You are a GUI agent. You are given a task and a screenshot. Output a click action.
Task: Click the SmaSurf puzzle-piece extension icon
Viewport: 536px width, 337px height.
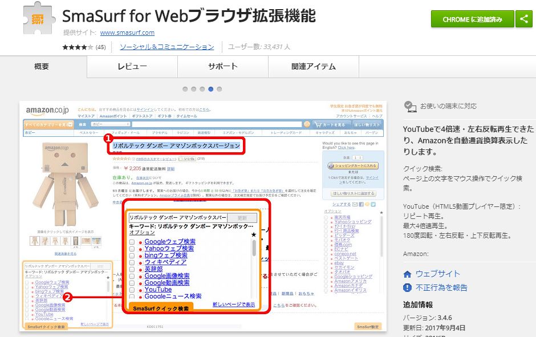click(x=39, y=18)
